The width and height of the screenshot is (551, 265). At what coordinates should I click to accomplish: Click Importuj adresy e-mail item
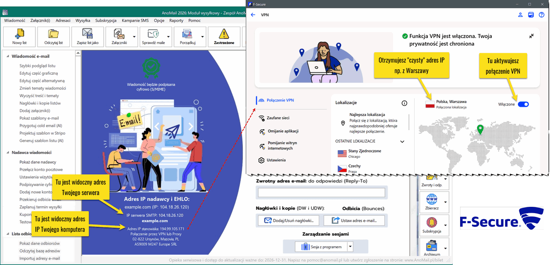pyautogui.click(x=39, y=258)
